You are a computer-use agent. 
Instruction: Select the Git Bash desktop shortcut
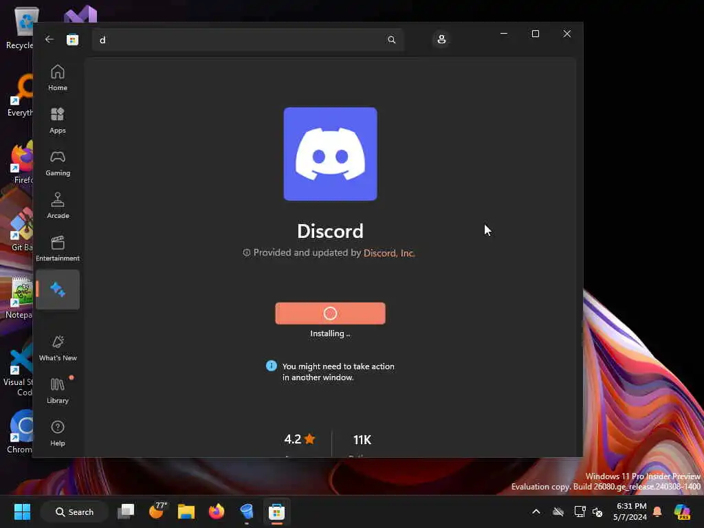click(21, 230)
